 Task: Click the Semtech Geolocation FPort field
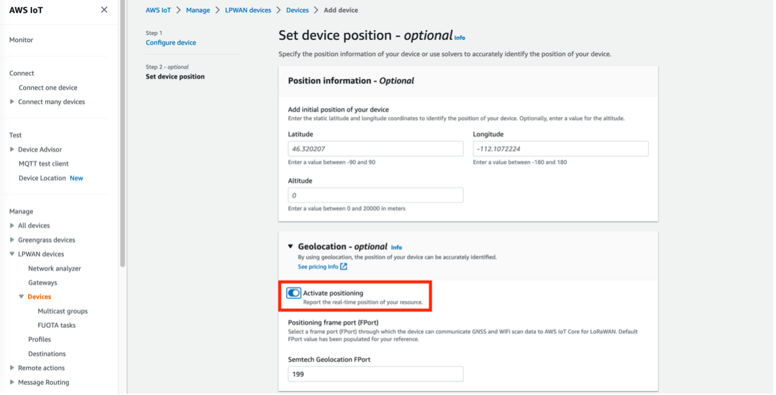[x=376, y=374]
